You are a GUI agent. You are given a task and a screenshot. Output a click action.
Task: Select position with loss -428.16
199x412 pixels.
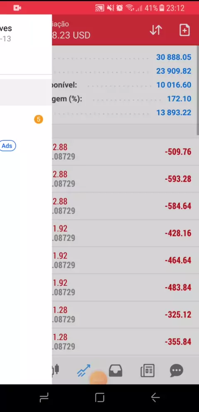pyautogui.click(x=125, y=233)
